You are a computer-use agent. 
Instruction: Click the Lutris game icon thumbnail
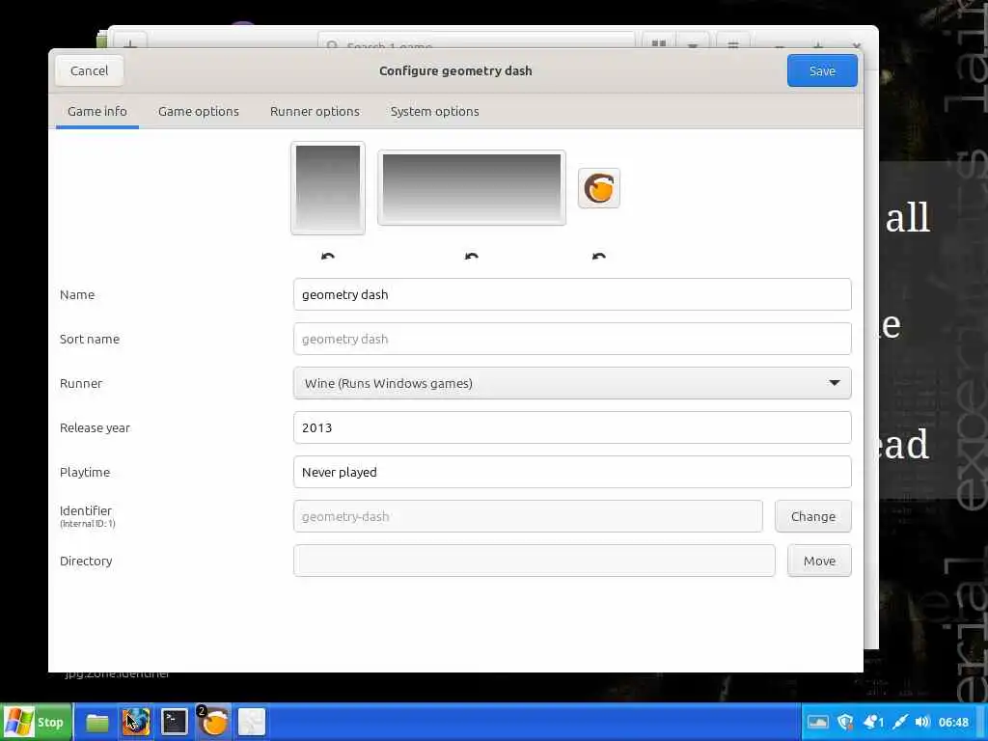[x=598, y=188]
